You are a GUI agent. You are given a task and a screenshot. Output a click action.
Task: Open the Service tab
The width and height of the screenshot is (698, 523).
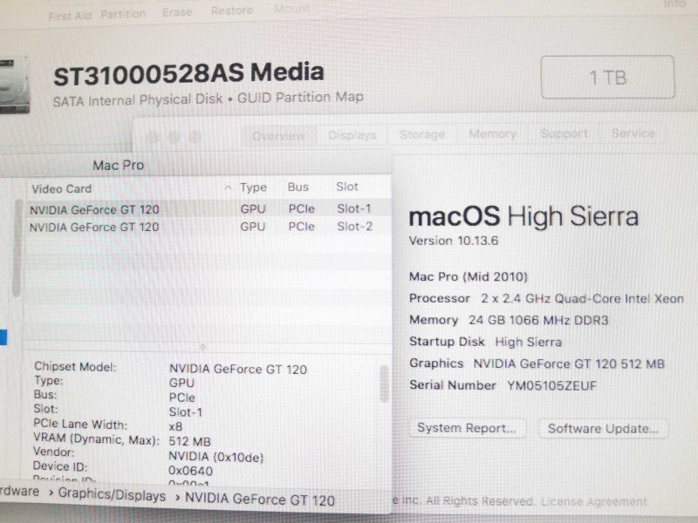click(633, 133)
